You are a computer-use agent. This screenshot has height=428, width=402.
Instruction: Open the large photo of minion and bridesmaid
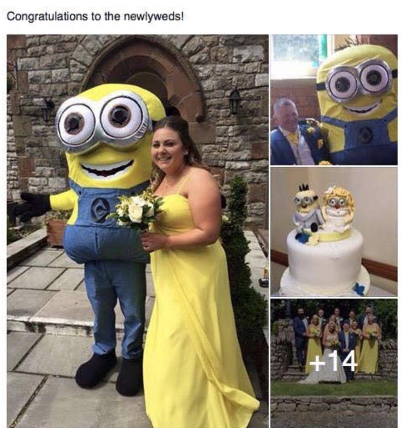(137, 231)
